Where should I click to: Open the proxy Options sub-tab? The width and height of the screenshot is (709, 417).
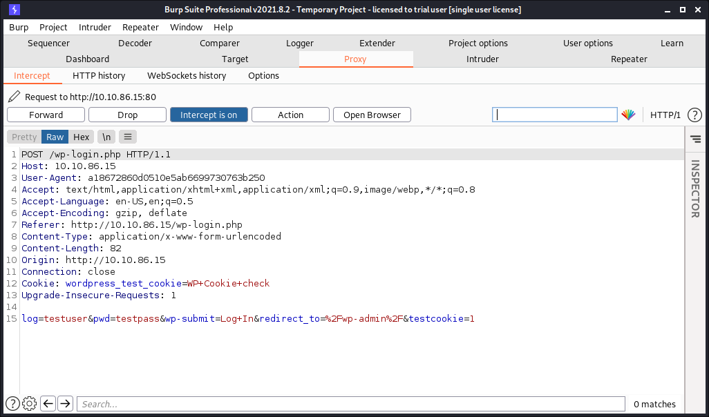tap(263, 75)
